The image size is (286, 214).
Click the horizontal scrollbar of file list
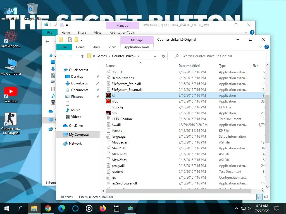178,191
